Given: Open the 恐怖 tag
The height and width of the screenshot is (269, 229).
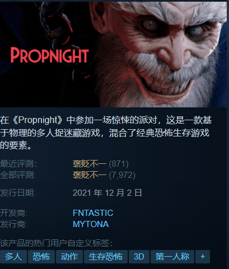Looking at the screenshot, I should pyautogui.click(x=41, y=257).
